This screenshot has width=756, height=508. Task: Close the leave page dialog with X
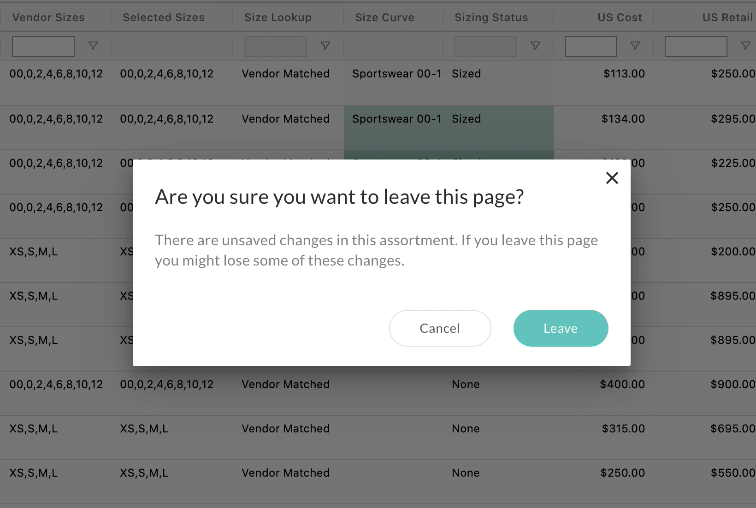(x=612, y=178)
